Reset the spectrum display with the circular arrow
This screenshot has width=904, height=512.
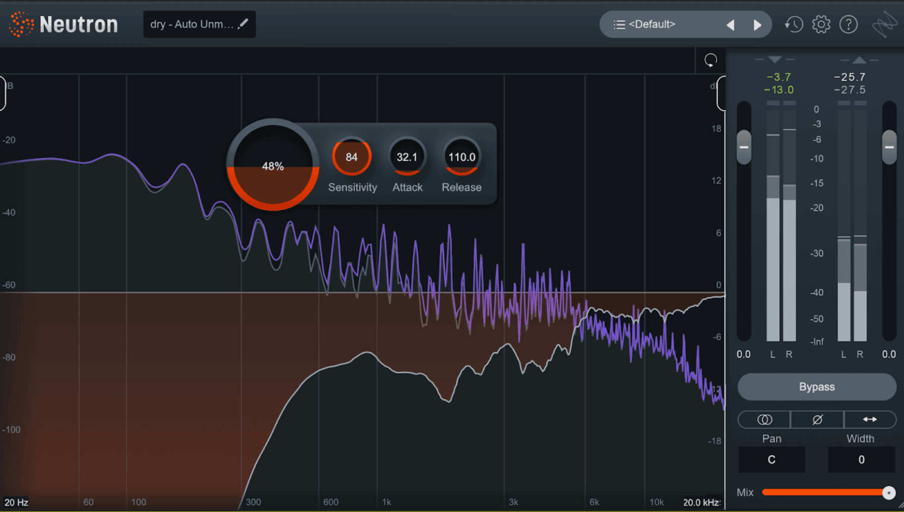pyautogui.click(x=711, y=60)
